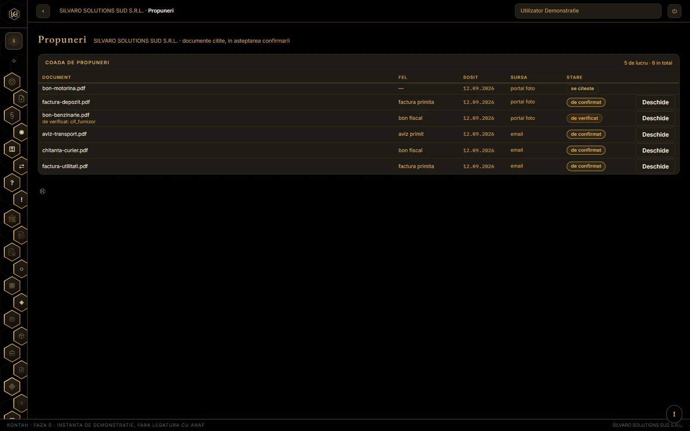Open the grid of squares hexagon in sidebar
The width and height of the screenshot is (690, 431).
pyautogui.click(x=12, y=286)
